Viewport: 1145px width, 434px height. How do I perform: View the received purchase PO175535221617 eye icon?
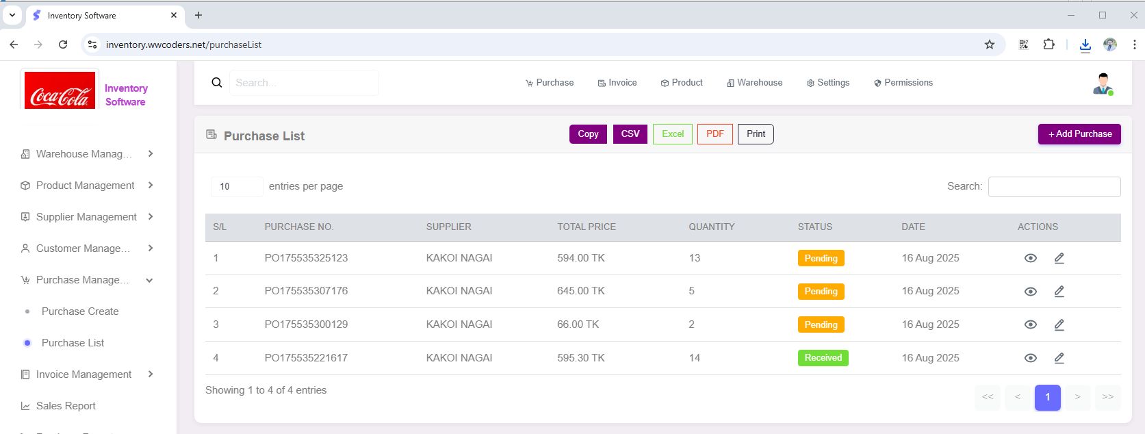point(1030,358)
